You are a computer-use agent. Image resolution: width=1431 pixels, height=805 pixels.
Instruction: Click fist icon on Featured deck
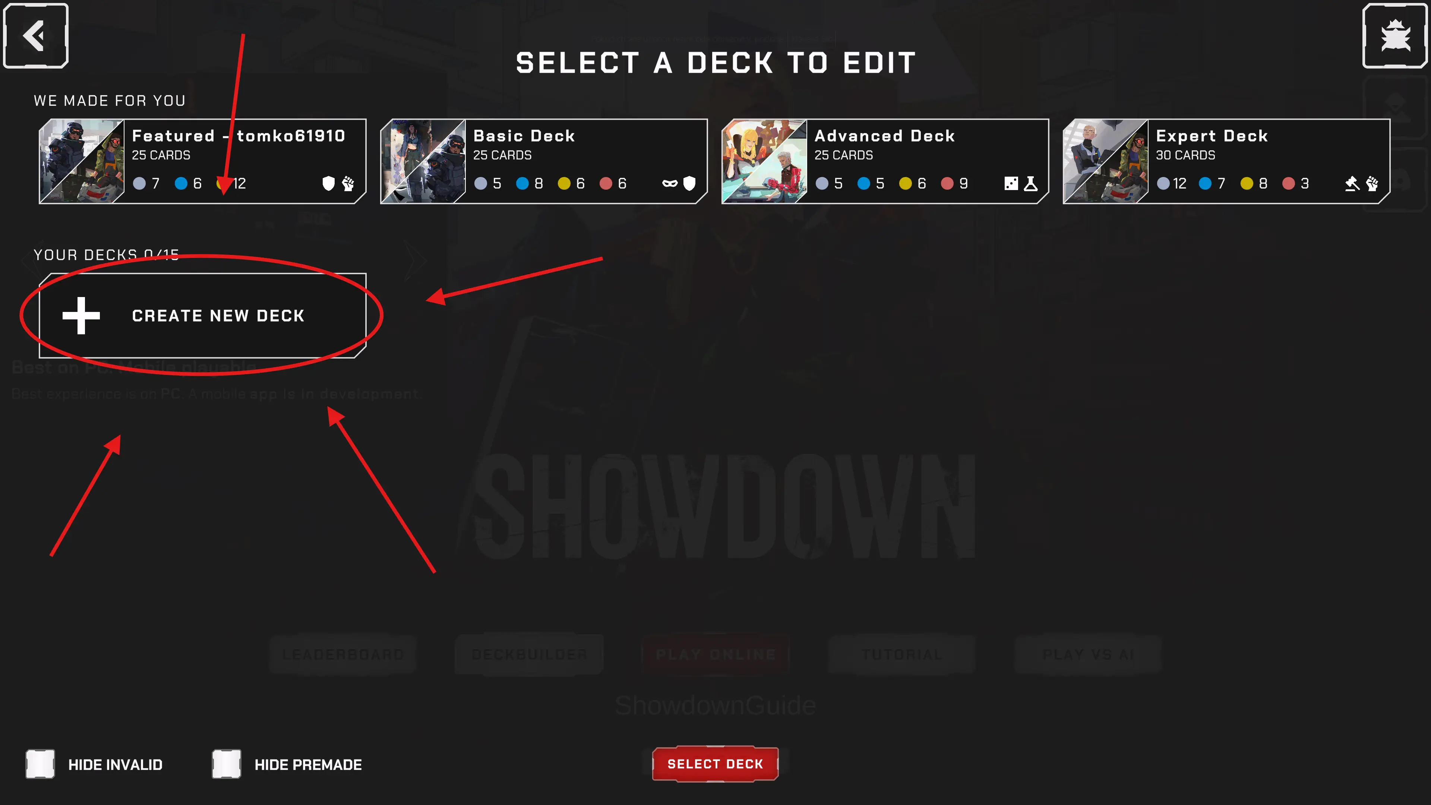[348, 183]
